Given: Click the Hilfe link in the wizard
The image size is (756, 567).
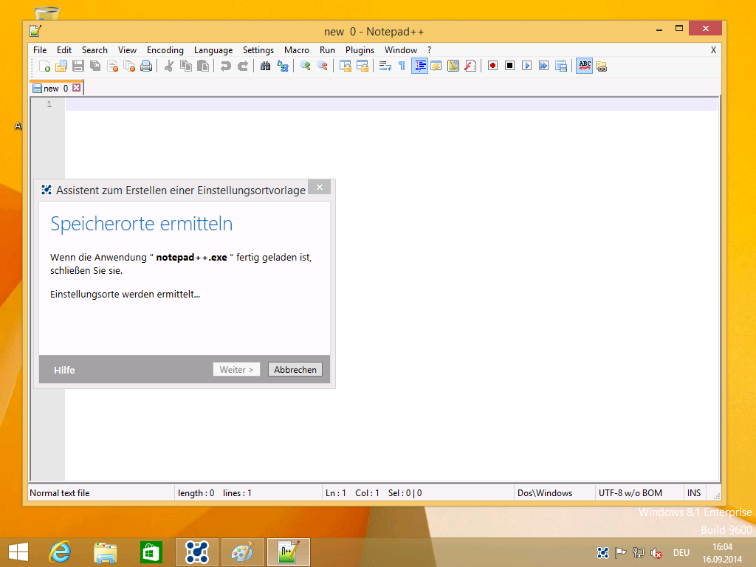Looking at the screenshot, I should [x=64, y=371].
